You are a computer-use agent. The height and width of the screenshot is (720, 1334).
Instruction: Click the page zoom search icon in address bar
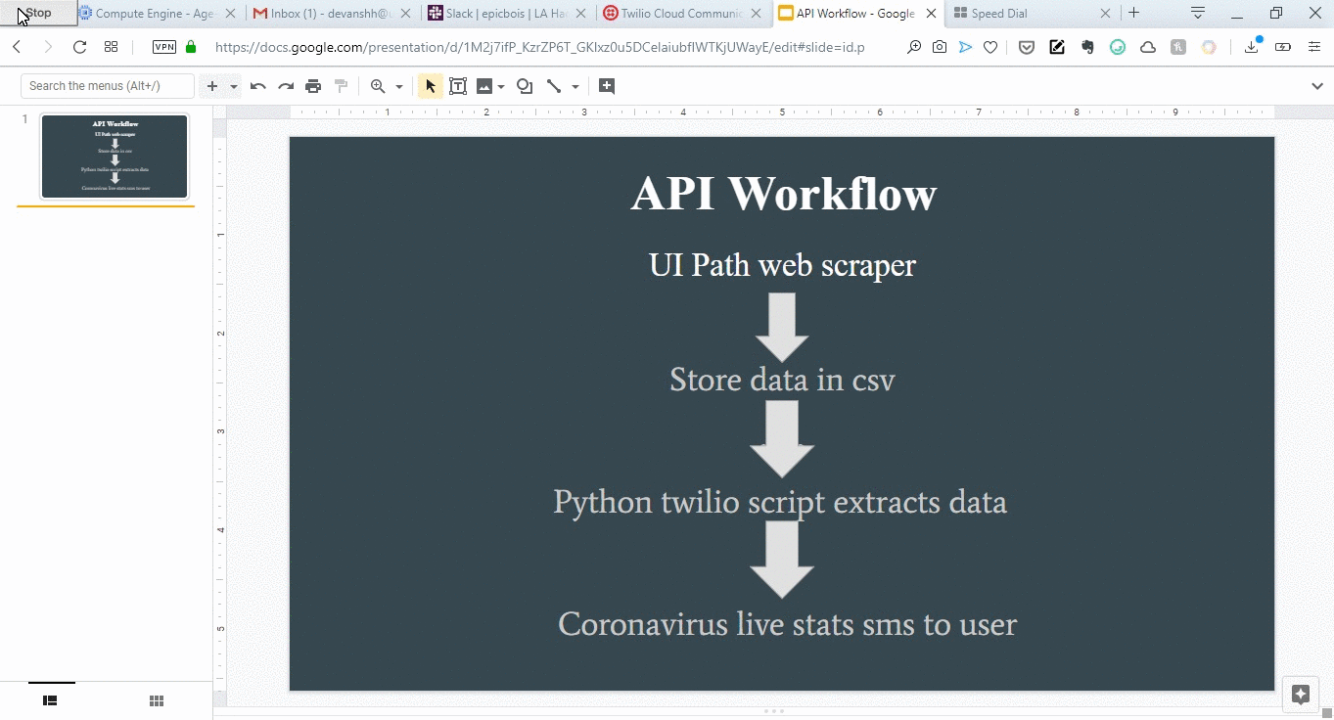click(x=914, y=47)
